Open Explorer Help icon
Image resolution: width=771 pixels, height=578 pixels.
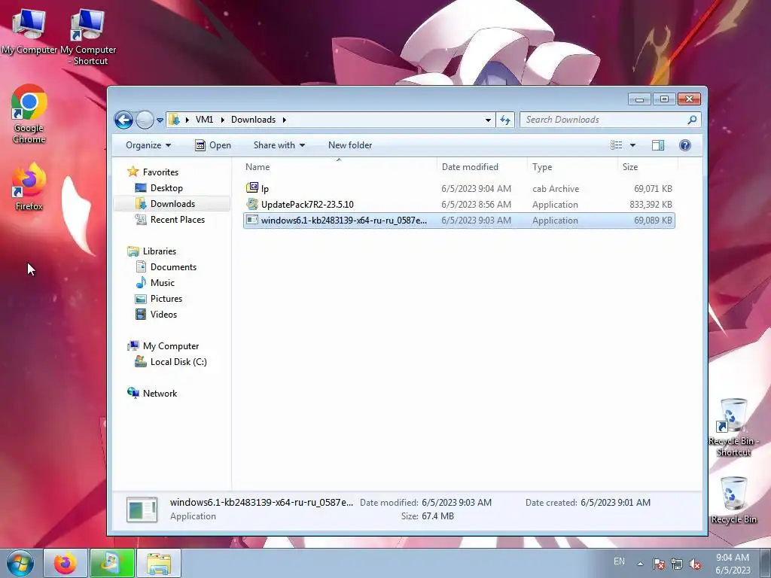click(685, 145)
